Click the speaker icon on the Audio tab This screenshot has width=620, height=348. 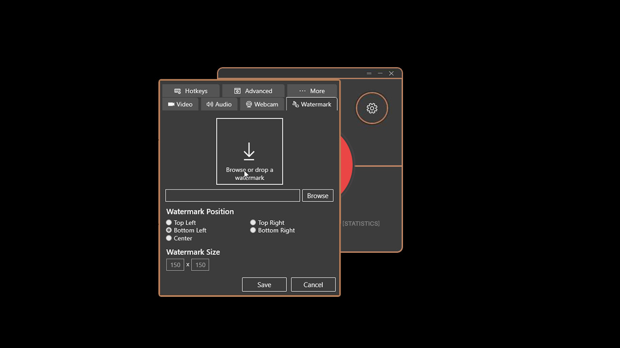209,104
